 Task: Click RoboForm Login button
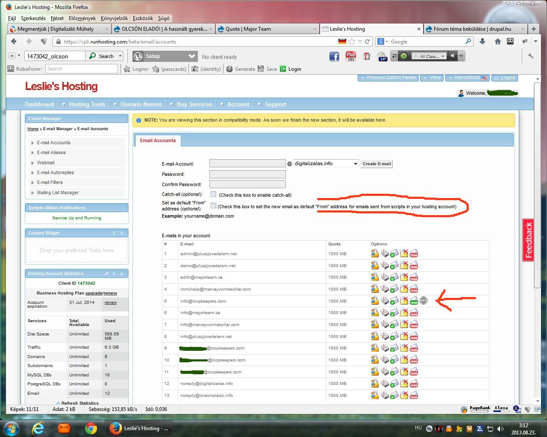point(291,69)
